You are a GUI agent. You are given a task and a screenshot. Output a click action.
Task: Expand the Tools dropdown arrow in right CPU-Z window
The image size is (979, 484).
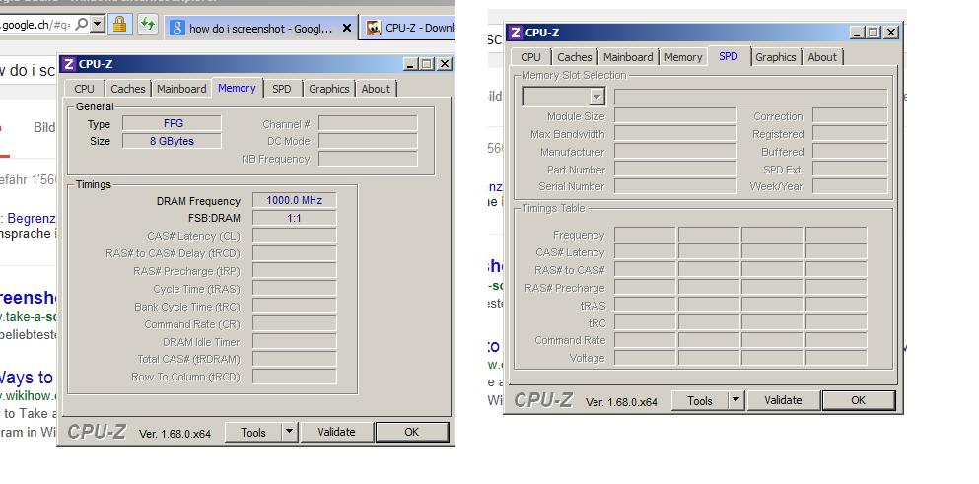point(736,401)
